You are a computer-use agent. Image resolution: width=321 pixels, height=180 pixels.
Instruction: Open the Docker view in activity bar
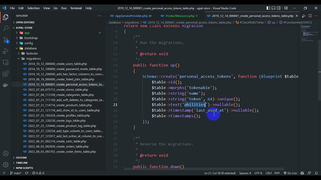(x=6, y=85)
